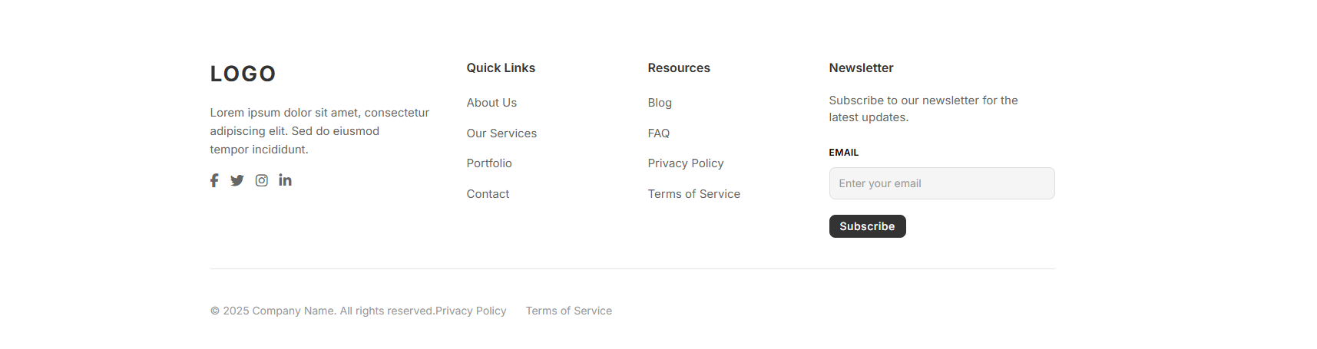Click the Contact link

[488, 194]
